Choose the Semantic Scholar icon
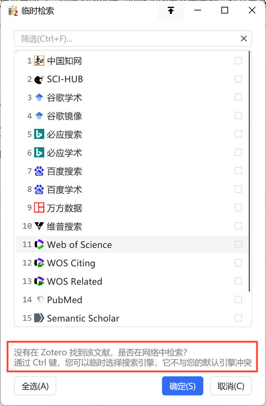The width and height of the screenshot is (266, 406). 39,318
